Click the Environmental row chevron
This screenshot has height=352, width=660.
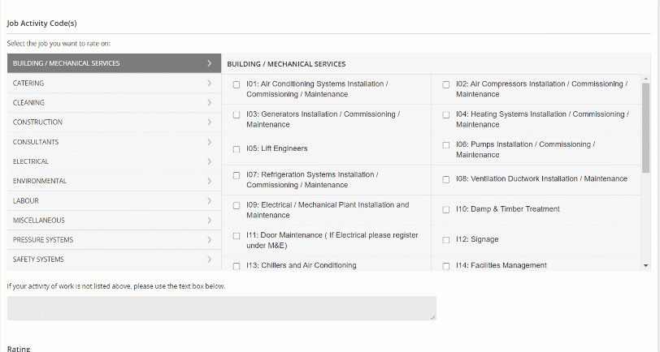click(x=209, y=181)
